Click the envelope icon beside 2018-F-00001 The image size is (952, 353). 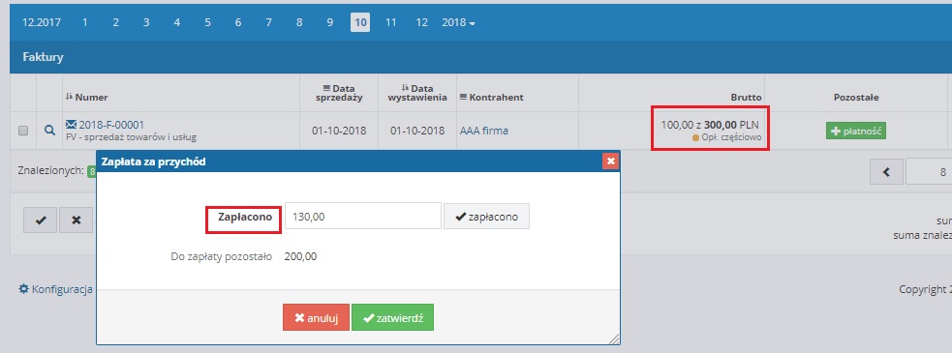point(71,125)
